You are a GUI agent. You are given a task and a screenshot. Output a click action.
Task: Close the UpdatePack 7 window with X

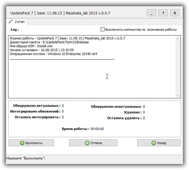pyautogui.click(x=175, y=13)
